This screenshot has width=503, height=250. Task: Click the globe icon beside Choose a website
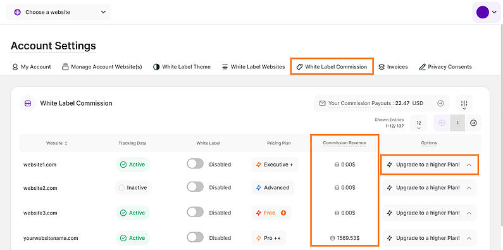[x=17, y=12]
